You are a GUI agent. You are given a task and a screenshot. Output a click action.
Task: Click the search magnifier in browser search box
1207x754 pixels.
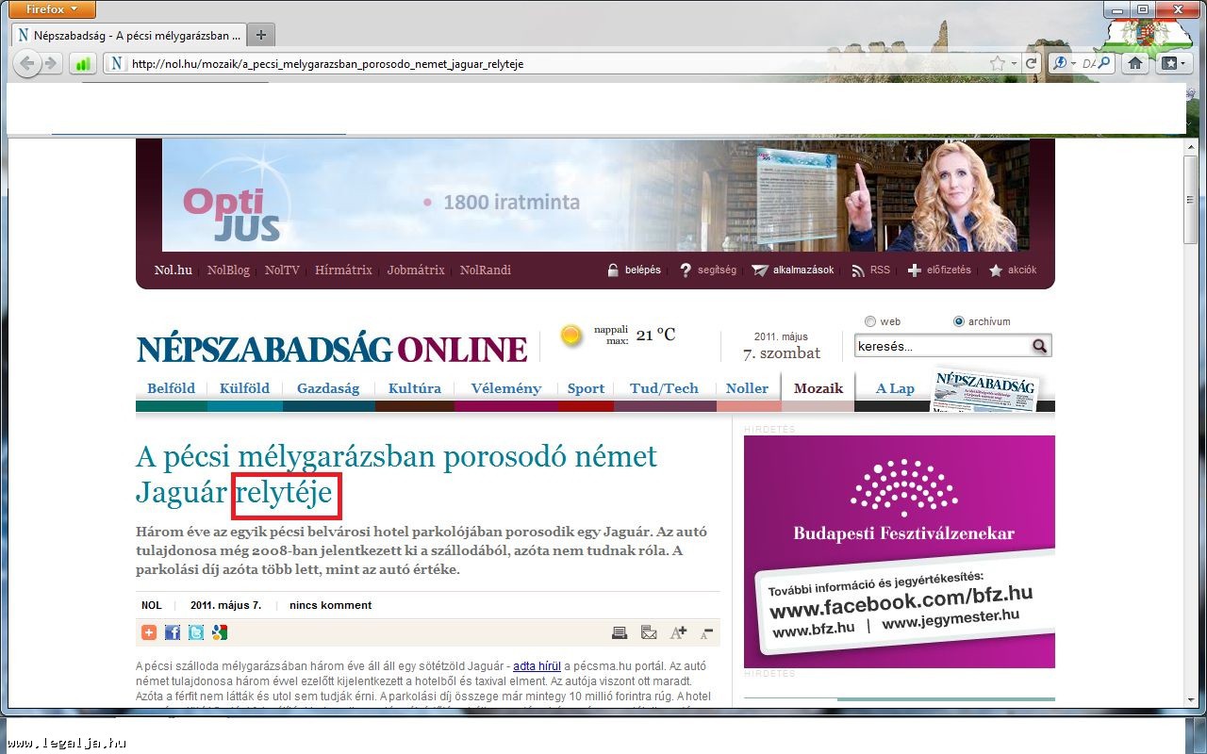[1105, 63]
